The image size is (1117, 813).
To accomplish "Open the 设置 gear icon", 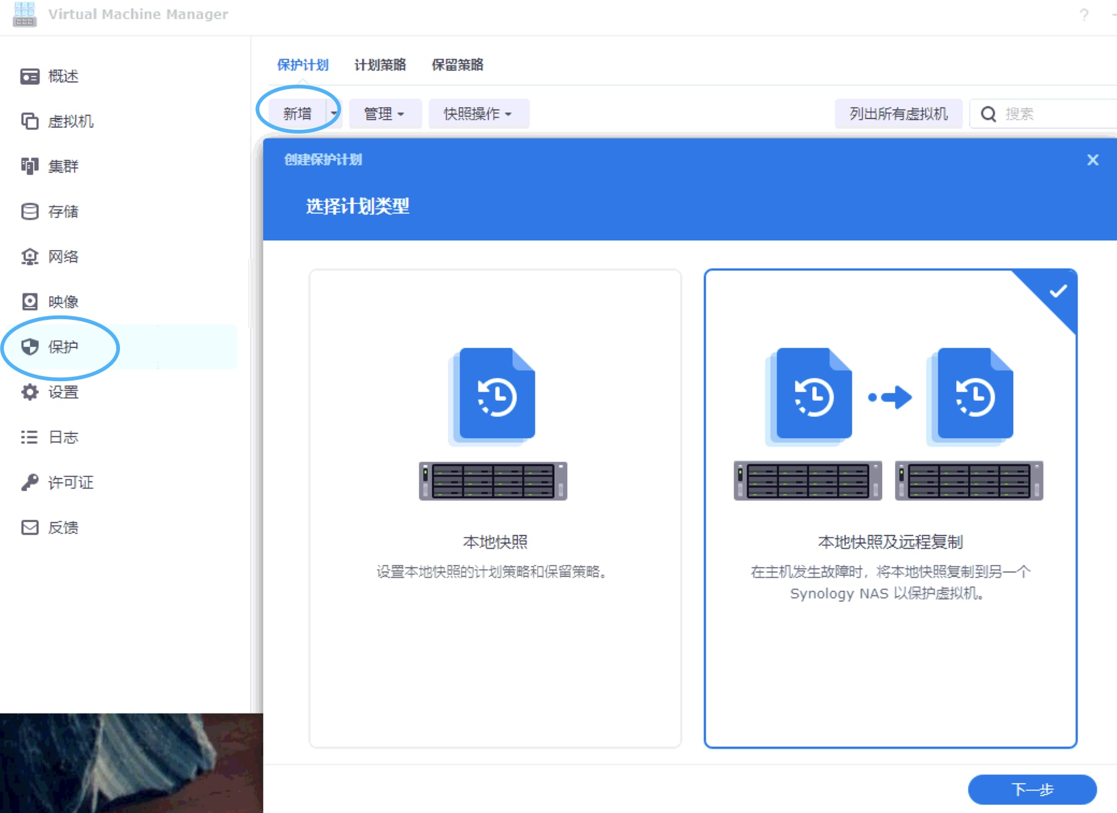I will (x=30, y=392).
